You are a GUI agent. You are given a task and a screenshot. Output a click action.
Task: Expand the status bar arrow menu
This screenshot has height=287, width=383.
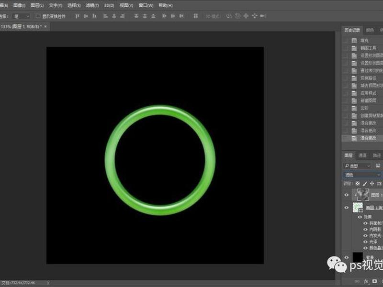click(x=48, y=283)
